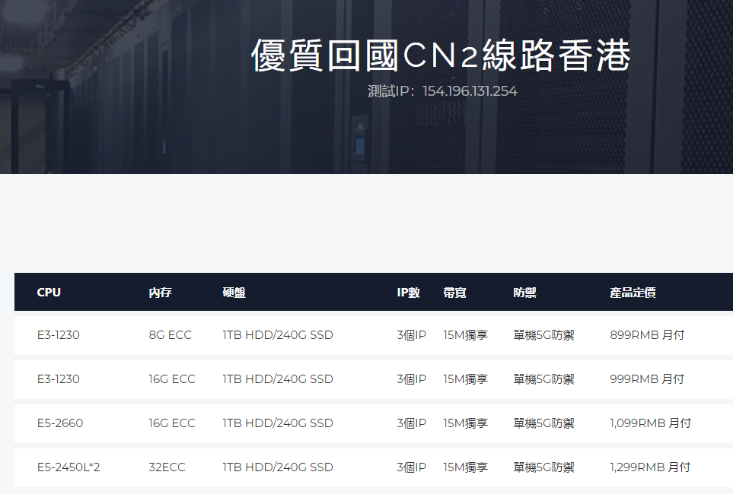Select the E5-2450L*2 CPU cell
This screenshot has height=494, width=733.
coord(69,467)
